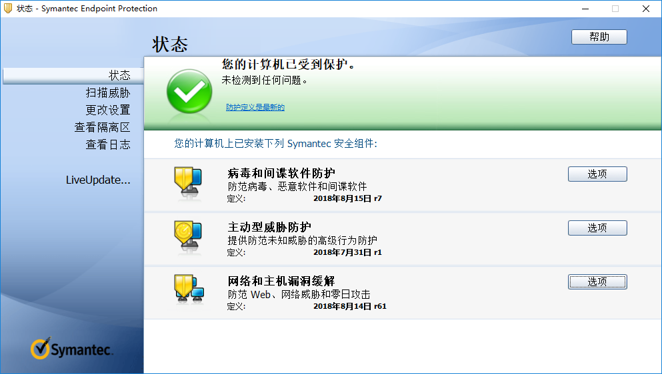Click the 防护定义是最新的 link
Viewport: 662px width, 374px height.
tap(255, 107)
